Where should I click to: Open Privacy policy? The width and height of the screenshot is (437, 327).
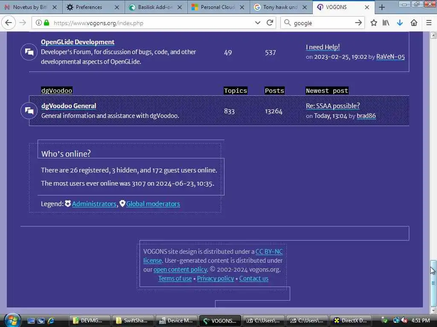pos(216,278)
